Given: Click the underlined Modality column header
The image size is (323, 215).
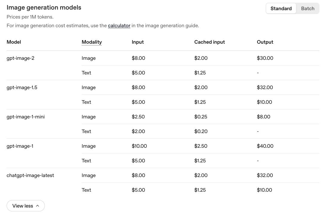Looking at the screenshot, I should (92, 42).
